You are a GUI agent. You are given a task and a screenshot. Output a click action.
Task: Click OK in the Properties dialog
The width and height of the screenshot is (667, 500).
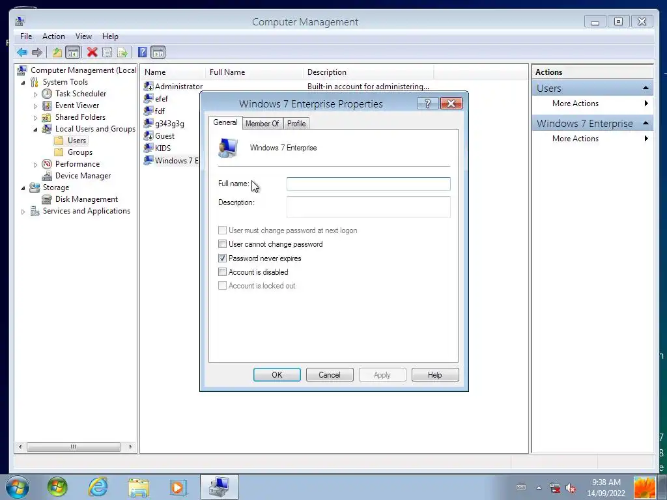[x=277, y=374]
